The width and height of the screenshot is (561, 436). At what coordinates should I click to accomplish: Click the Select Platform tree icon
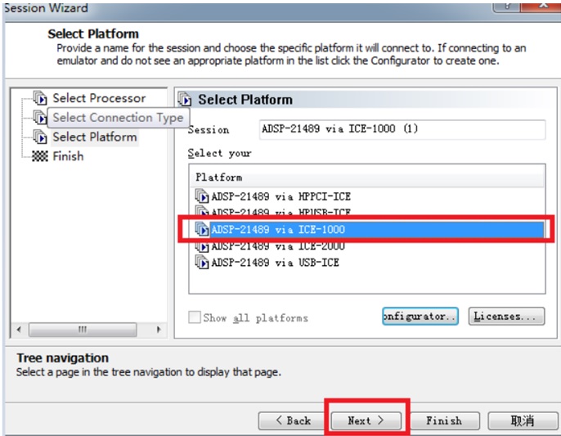point(40,137)
